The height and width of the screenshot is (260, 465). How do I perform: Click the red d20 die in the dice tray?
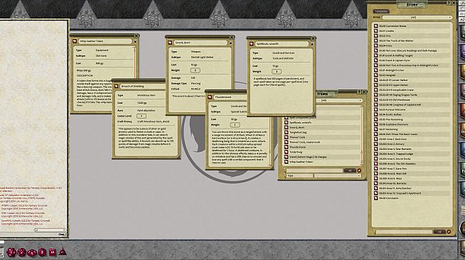tap(11, 252)
